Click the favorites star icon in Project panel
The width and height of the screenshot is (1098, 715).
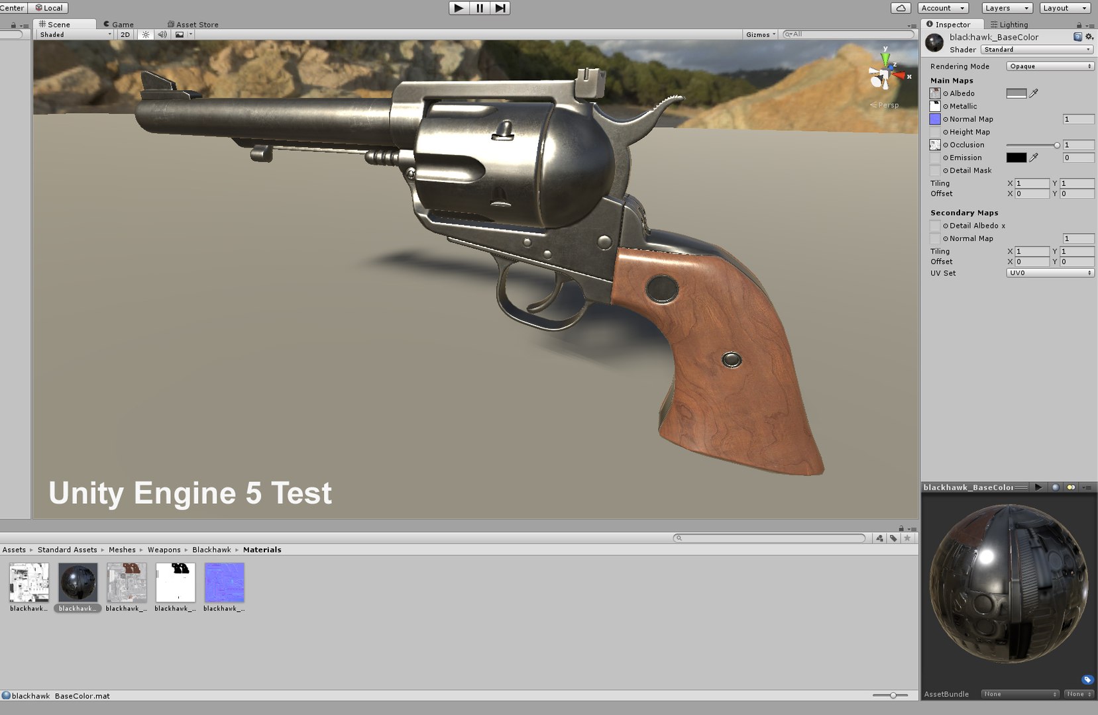coord(907,538)
